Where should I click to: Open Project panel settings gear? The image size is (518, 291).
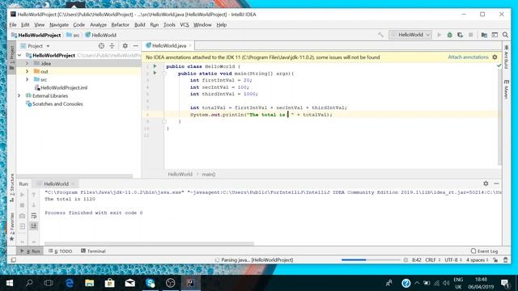pos(125,46)
